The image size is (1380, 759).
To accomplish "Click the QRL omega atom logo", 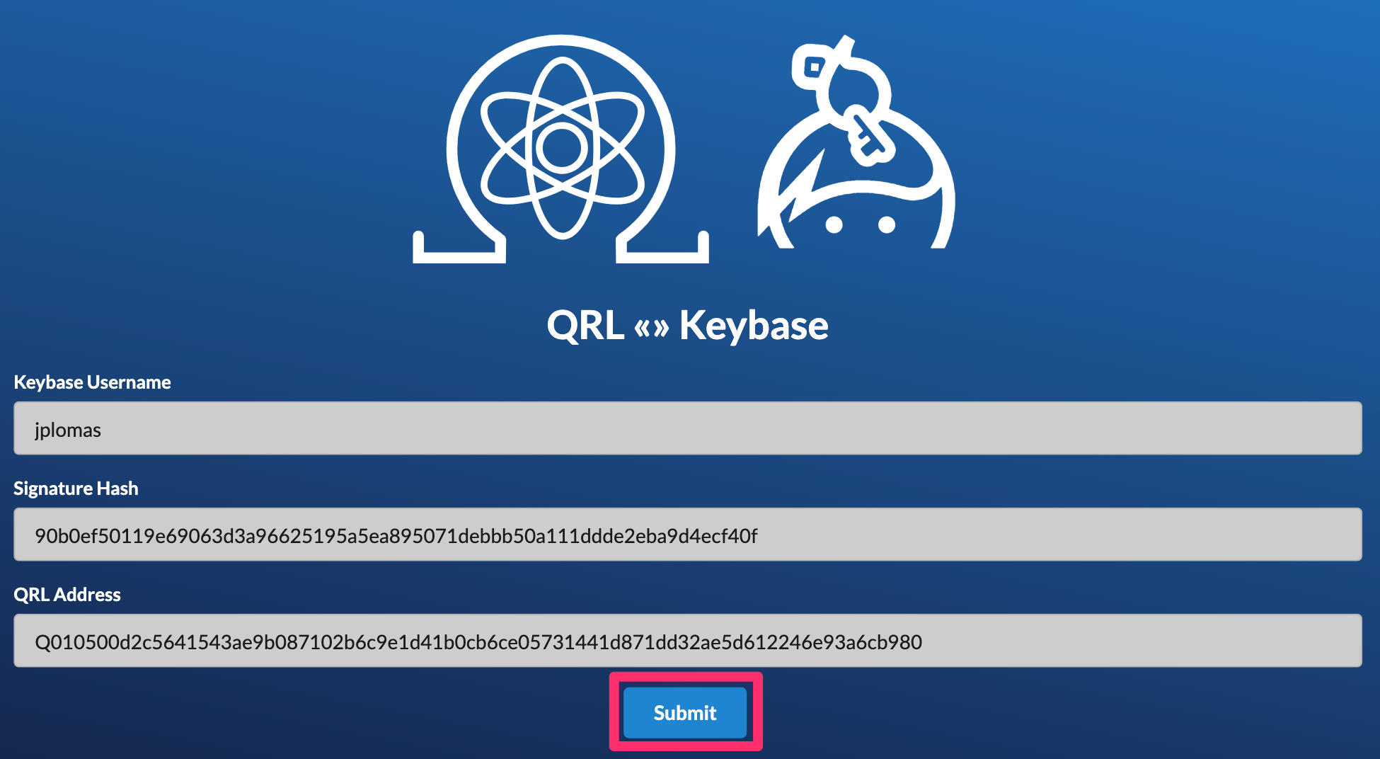I will [561, 149].
